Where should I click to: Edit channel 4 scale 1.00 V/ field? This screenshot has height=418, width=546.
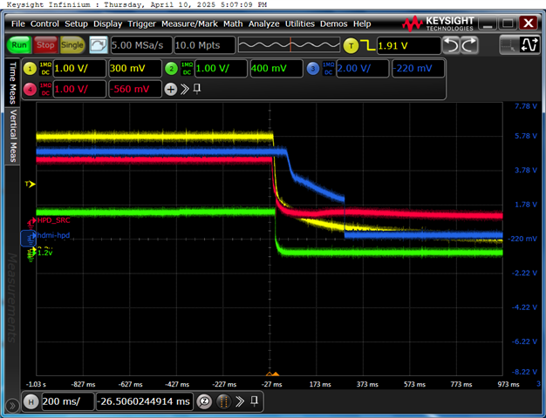pyautogui.click(x=79, y=89)
